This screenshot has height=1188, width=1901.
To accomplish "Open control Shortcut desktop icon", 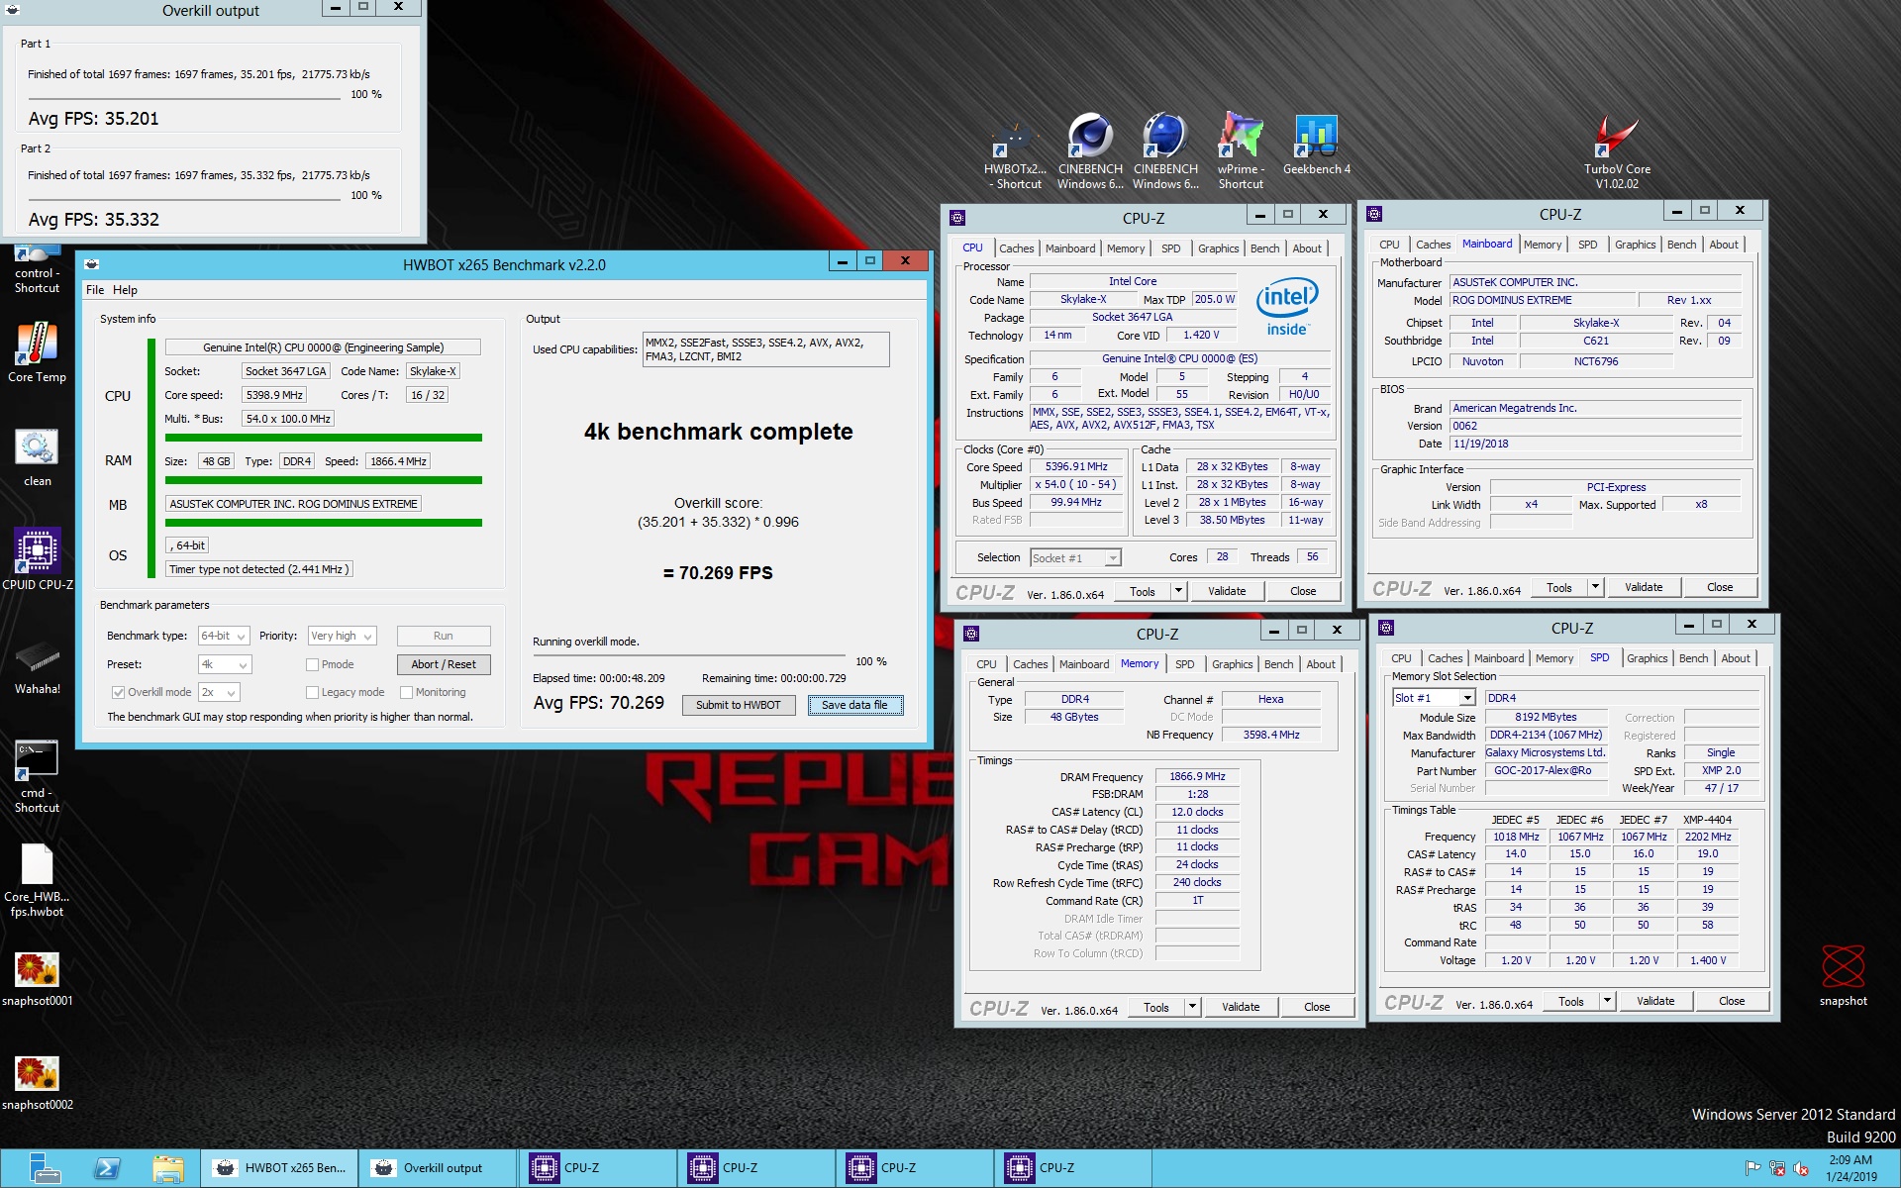I will point(37,269).
